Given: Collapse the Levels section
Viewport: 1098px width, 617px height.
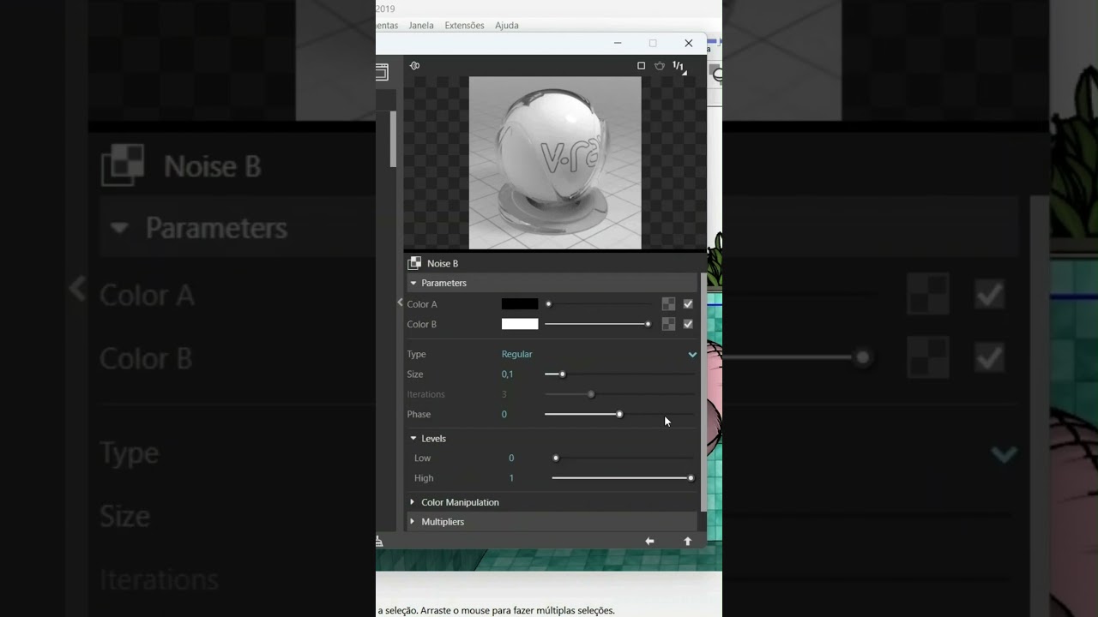Looking at the screenshot, I should [413, 438].
